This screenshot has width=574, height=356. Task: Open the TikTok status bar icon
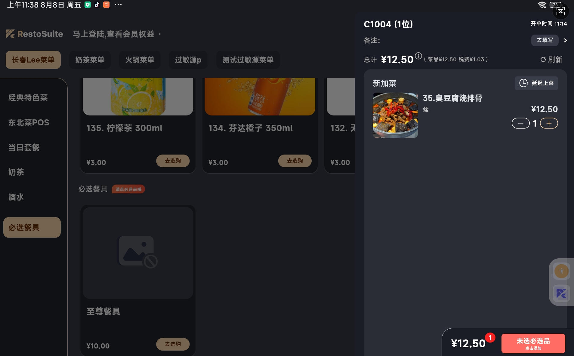97,5
